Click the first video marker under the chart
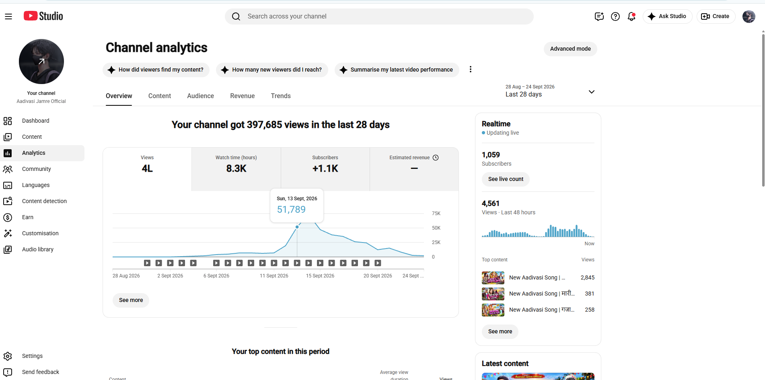 pos(147,263)
